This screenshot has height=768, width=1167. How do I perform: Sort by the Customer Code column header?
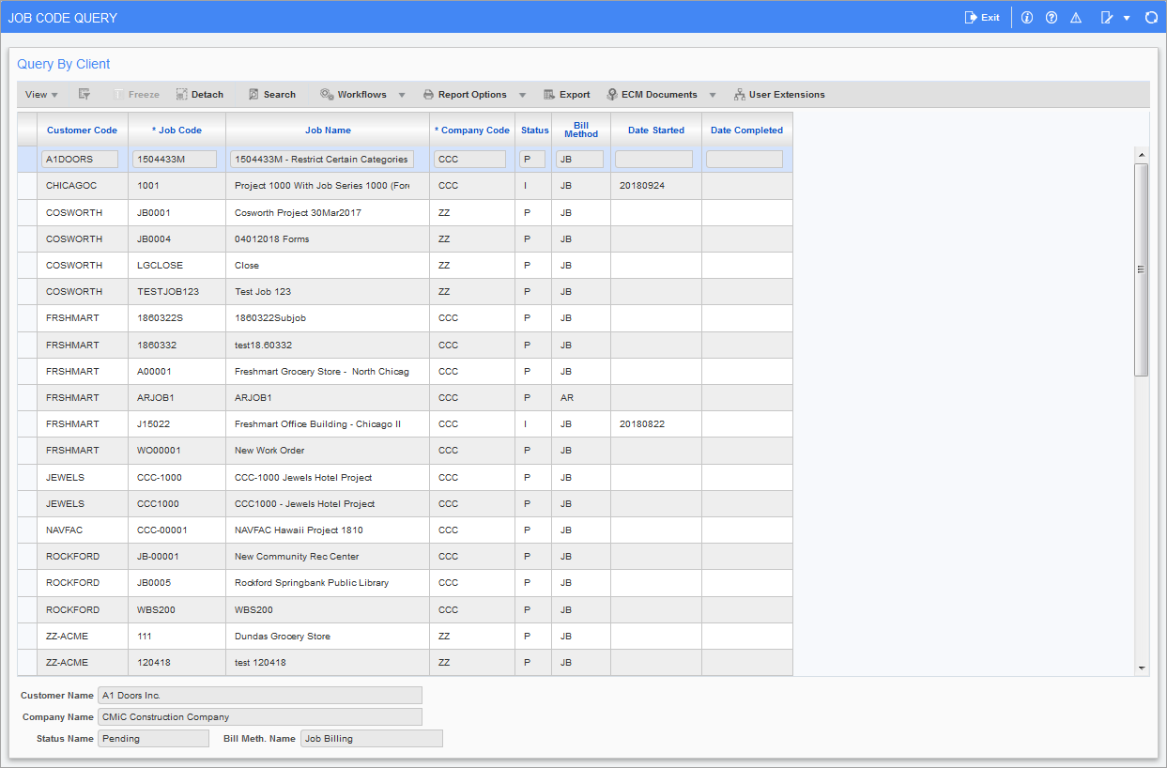[x=82, y=130]
